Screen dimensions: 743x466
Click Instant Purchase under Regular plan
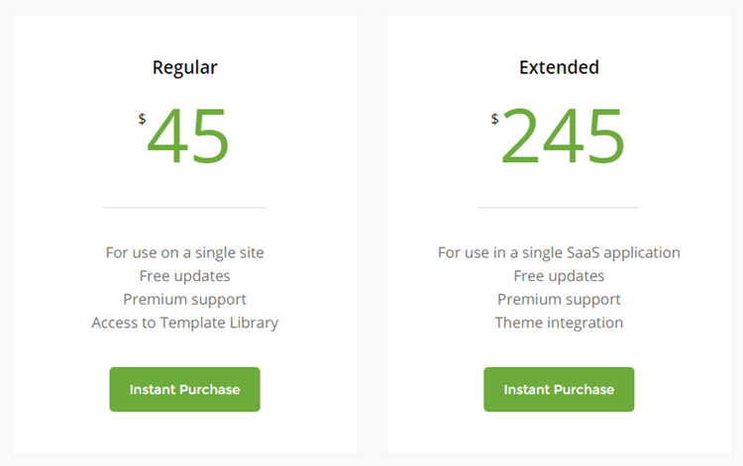pos(185,390)
